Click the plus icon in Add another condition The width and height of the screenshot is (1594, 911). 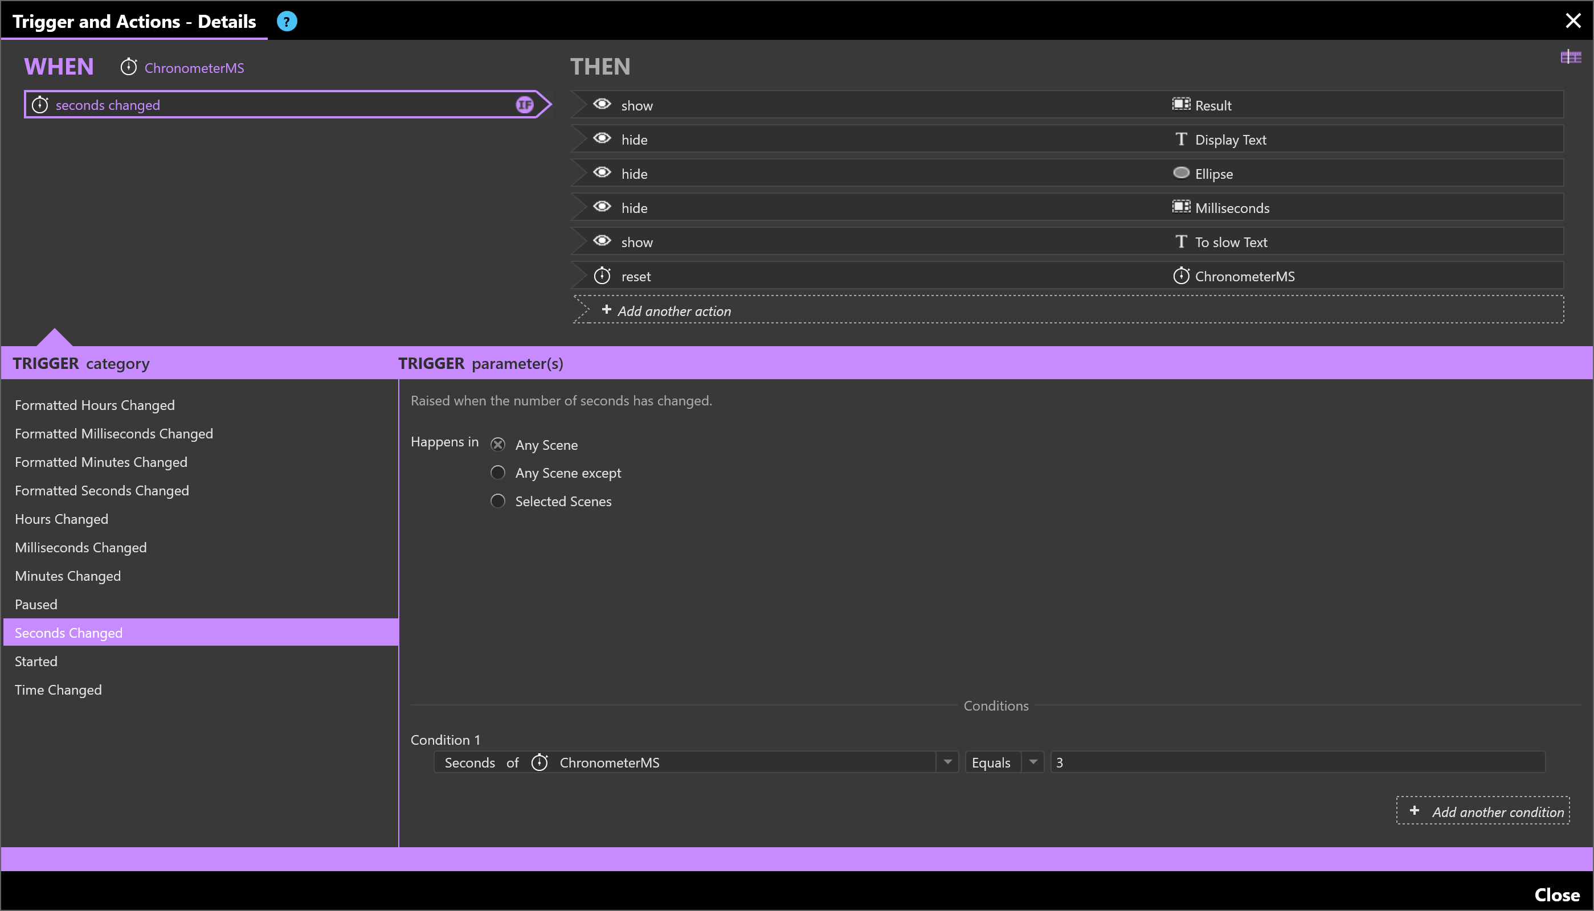pos(1415,810)
